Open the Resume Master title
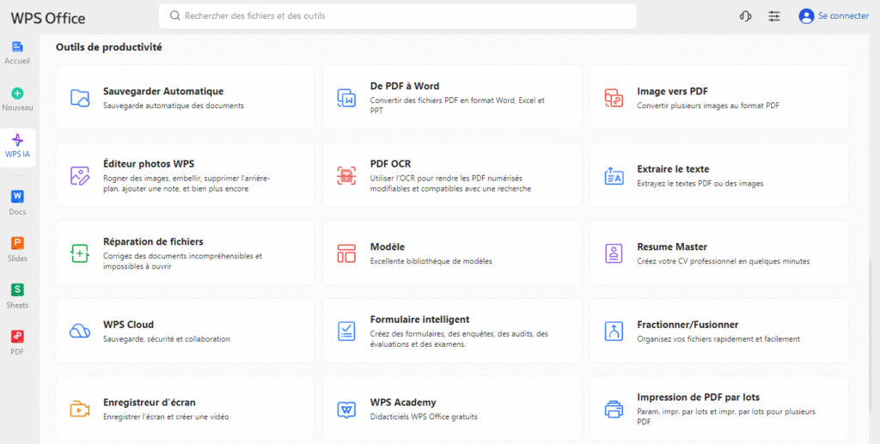Viewport: 880px width, 444px height. (x=672, y=246)
